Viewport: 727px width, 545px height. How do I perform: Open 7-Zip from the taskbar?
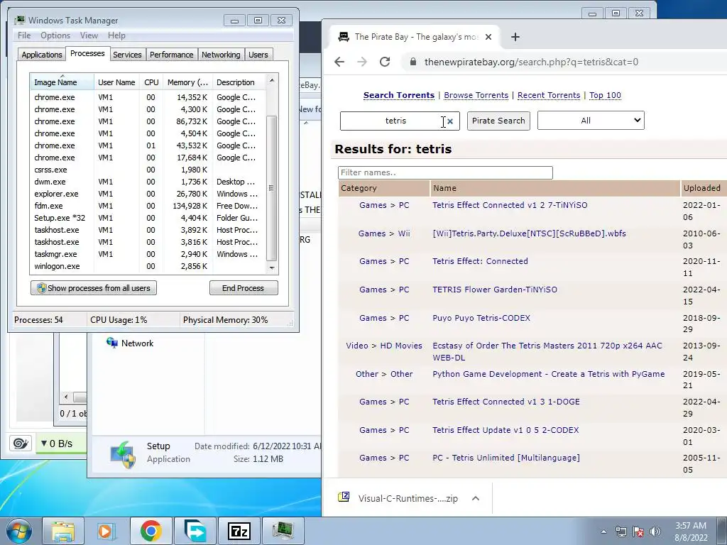(239, 531)
